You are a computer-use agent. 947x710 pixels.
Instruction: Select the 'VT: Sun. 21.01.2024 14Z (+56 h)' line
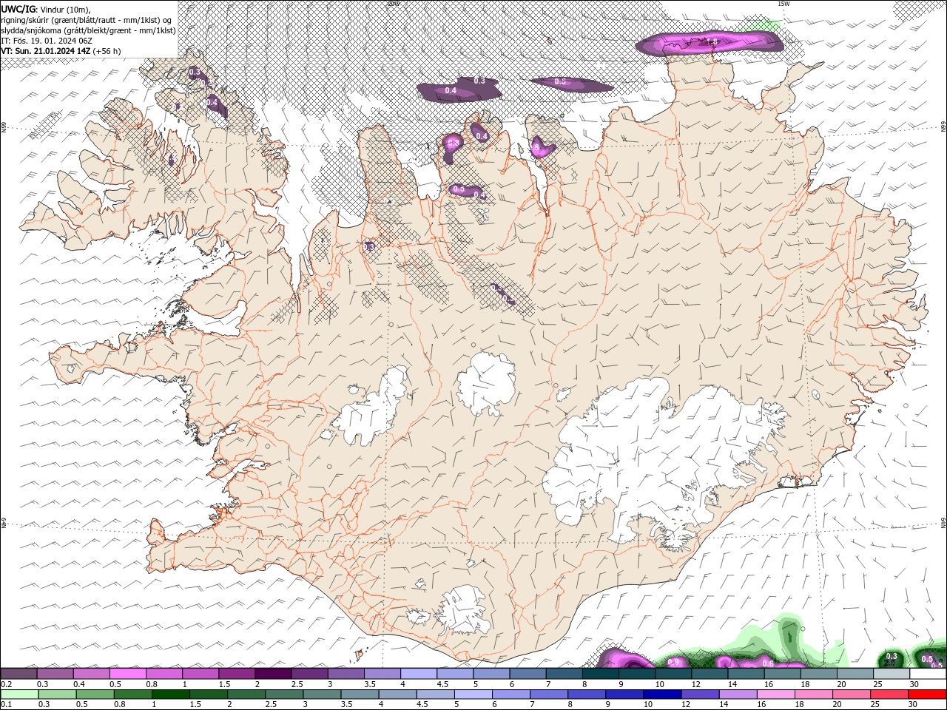point(61,51)
